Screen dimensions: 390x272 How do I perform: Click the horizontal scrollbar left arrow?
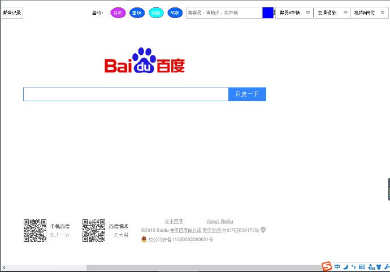pos(4,268)
